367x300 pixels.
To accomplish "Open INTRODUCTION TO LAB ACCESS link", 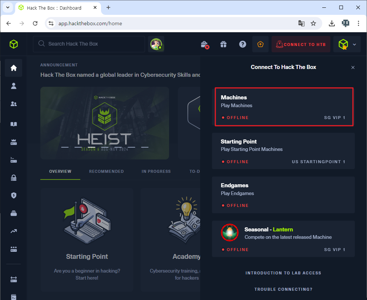I will tap(283, 273).
